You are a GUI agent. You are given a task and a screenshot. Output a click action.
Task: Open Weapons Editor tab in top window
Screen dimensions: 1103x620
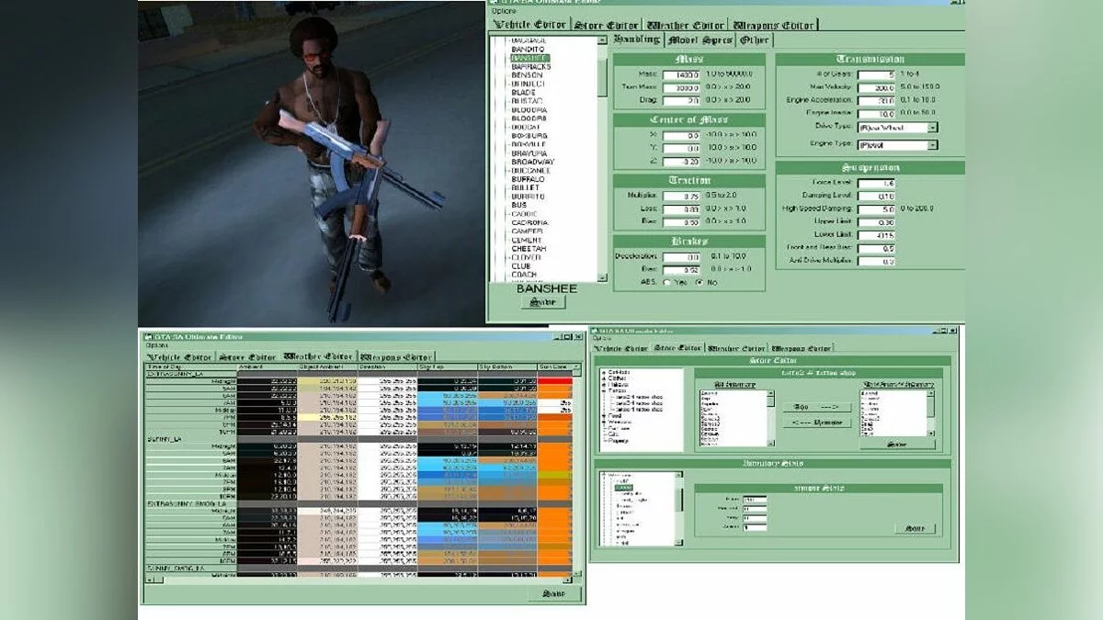771,25
